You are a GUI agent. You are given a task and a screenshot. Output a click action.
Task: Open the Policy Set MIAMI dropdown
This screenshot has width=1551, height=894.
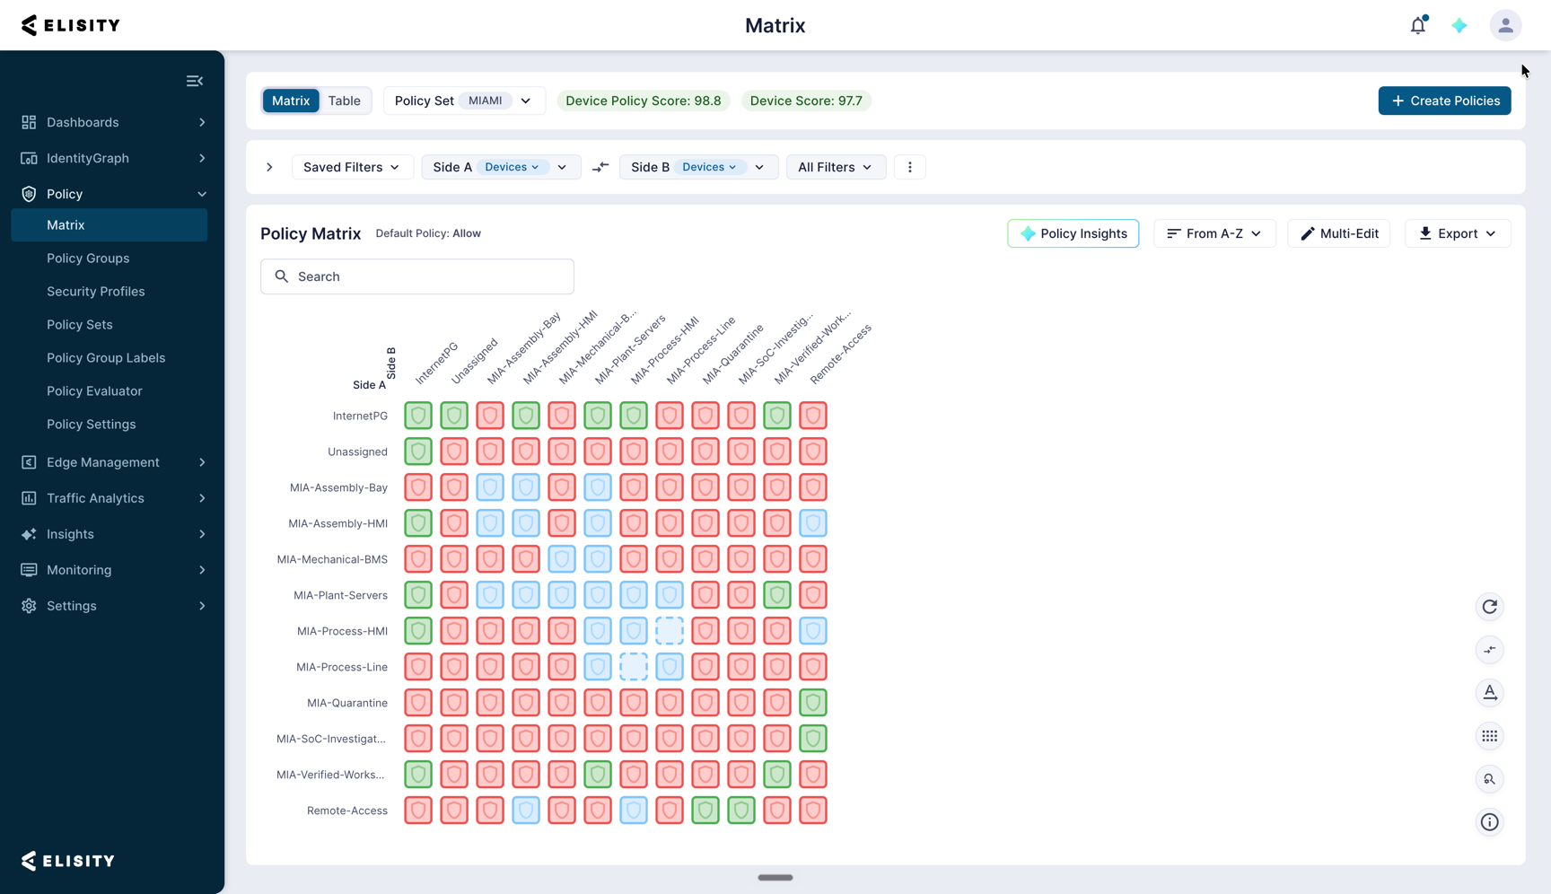pyautogui.click(x=463, y=101)
